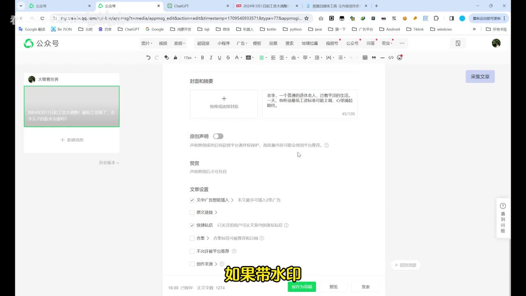Click the undo arrow icon
This screenshot has height=296, width=526.
click(x=148, y=58)
